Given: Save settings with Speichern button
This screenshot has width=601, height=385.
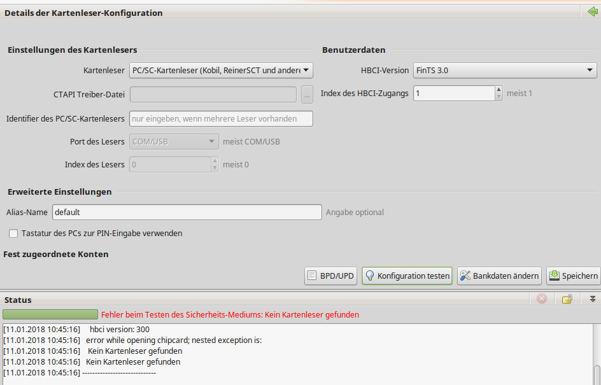Looking at the screenshot, I should (573, 276).
